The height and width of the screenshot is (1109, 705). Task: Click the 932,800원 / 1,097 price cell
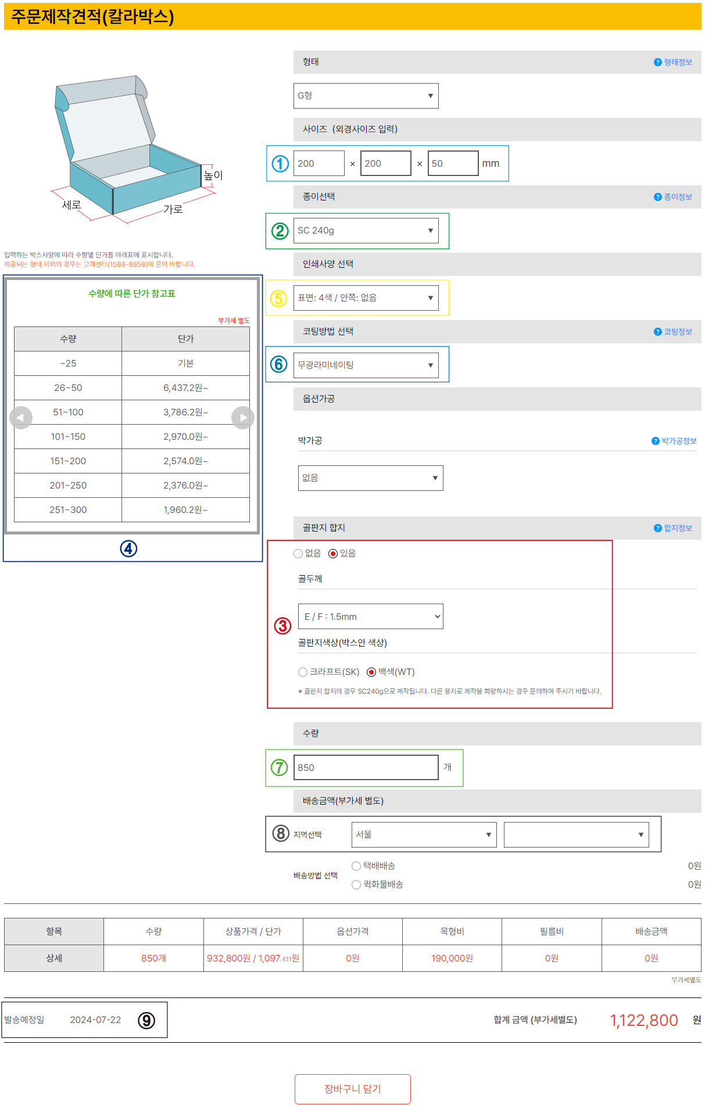coord(253,958)
